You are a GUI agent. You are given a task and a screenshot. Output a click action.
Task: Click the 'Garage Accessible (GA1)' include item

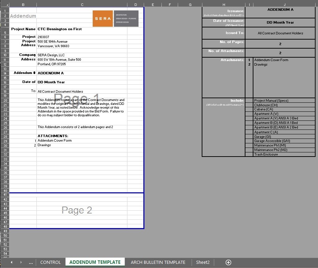point(284,141)
